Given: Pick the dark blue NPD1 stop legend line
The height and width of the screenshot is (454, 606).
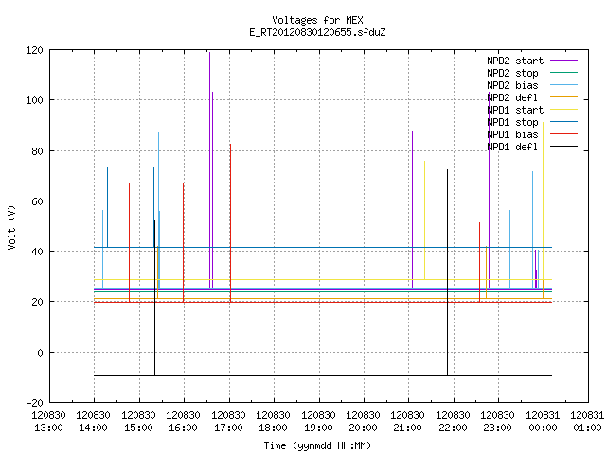Looking at the screenshot, I should point(564,122).
